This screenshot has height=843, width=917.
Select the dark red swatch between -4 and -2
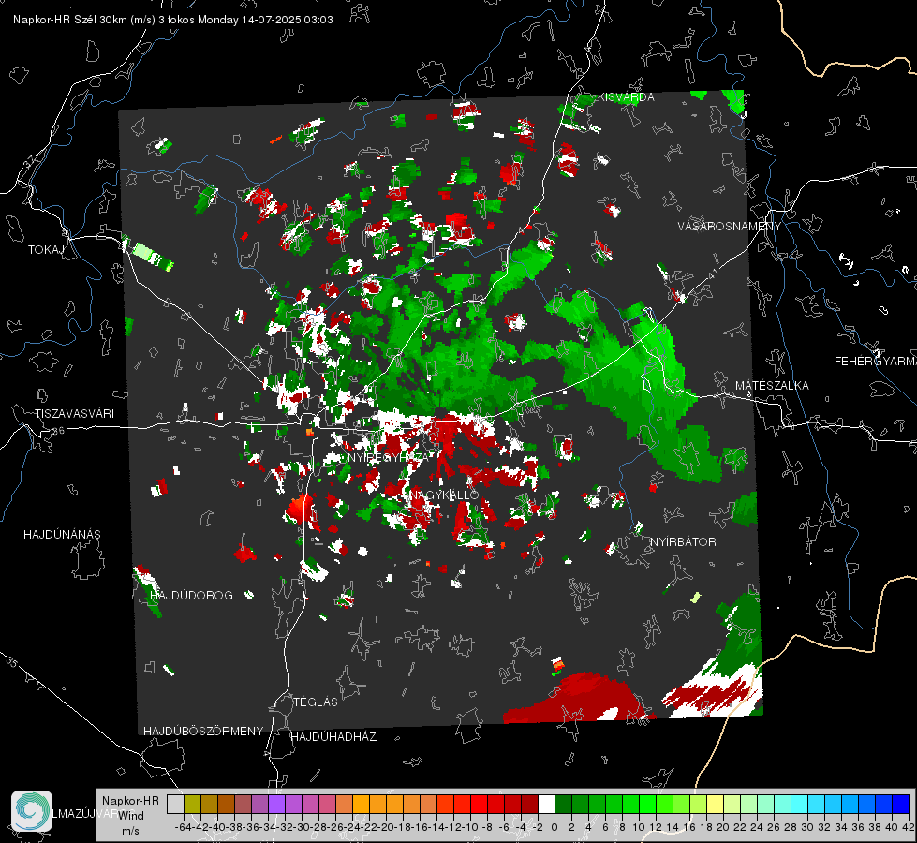530,805
